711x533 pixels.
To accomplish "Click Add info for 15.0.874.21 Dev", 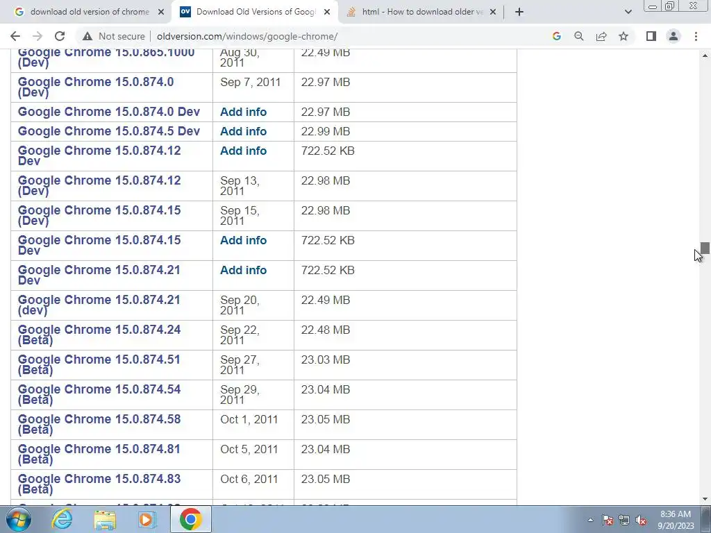I will point(244,271).
